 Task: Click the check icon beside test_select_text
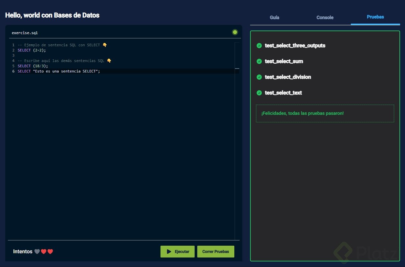pyautogui.click(x=259, y=93)
